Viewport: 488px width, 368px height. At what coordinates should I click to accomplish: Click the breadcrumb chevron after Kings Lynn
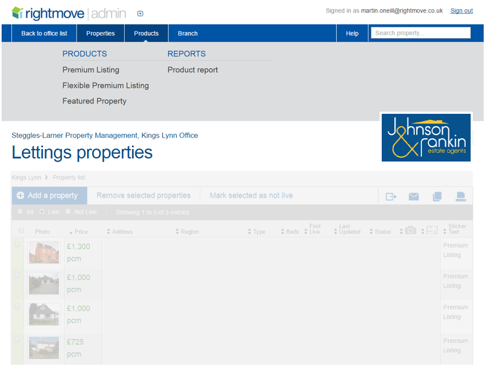click(x=47, y=177)
